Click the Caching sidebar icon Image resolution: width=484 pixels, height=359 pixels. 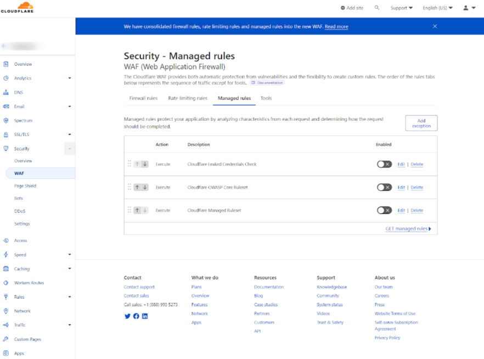tap(6, 268)
